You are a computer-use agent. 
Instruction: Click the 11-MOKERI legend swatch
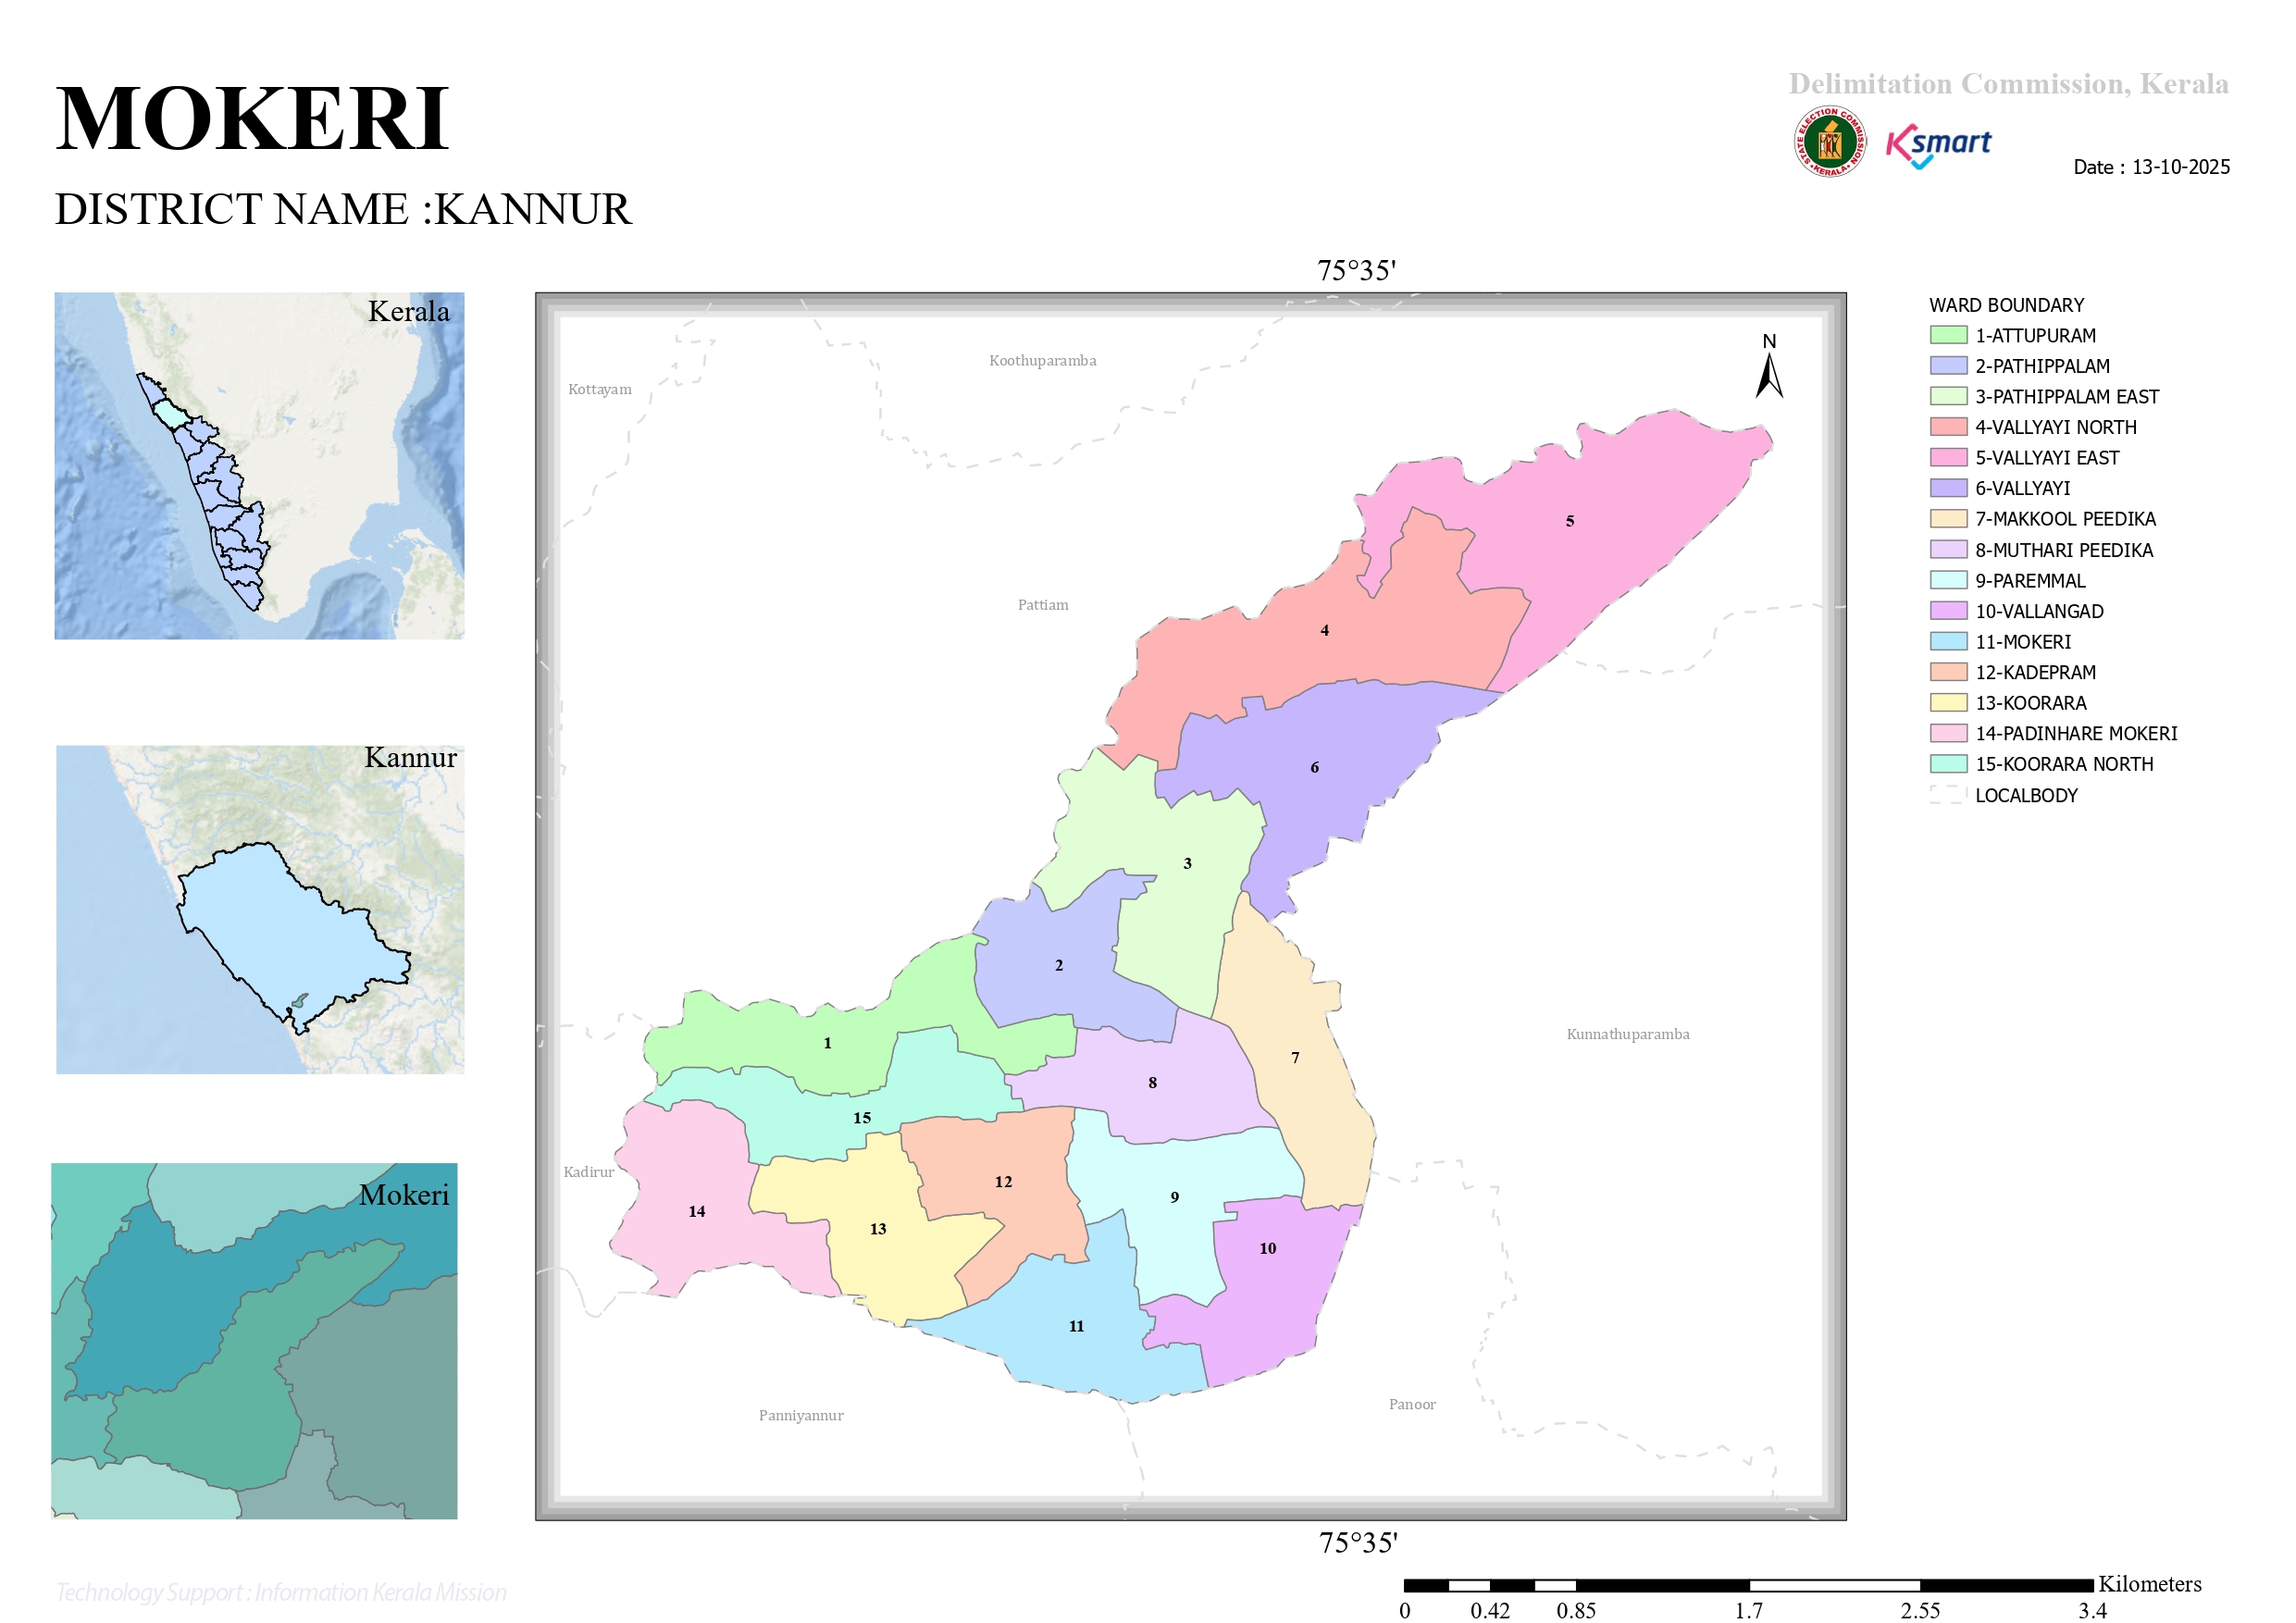coord(1948,641)
